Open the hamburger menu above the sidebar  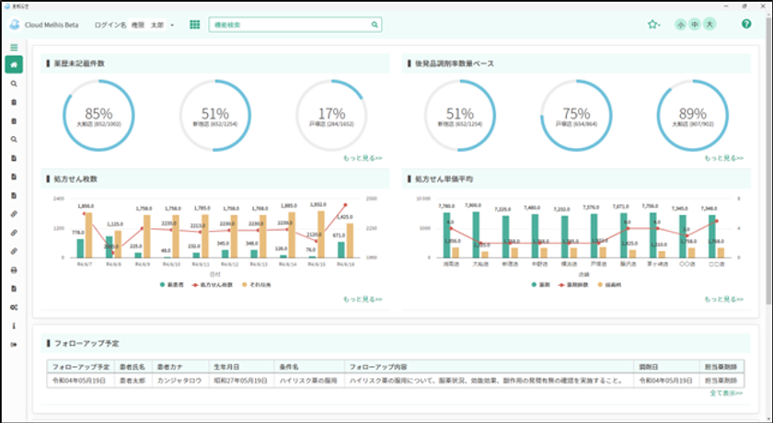pyautogui.click(x=14, y=47)
